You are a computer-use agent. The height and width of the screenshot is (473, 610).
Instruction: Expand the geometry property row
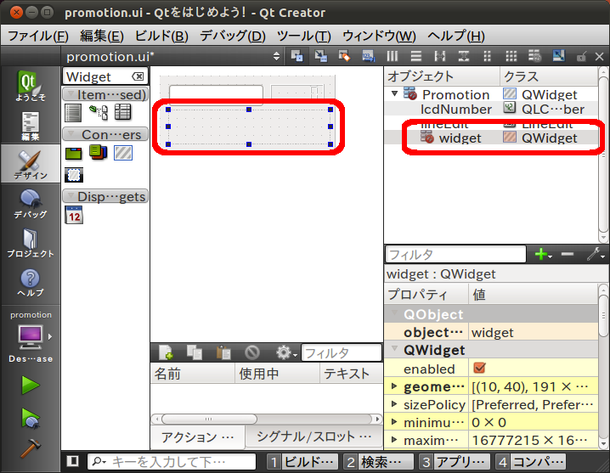393,386
